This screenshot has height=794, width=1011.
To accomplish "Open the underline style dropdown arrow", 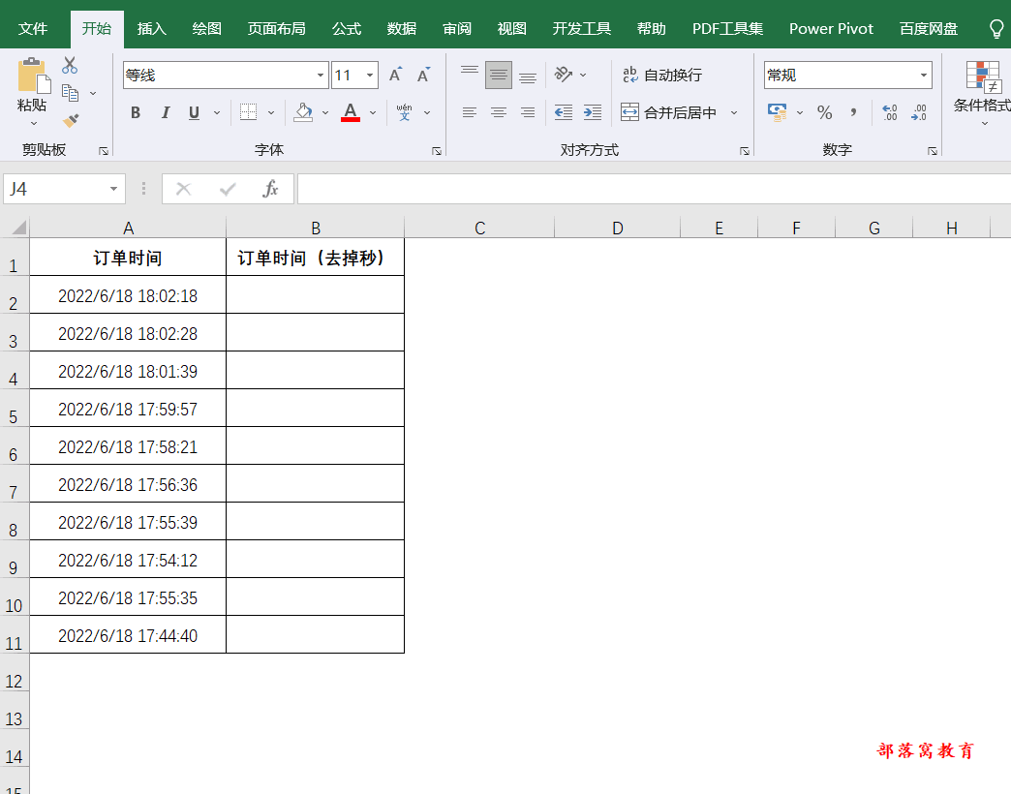I will click(217, 112).
